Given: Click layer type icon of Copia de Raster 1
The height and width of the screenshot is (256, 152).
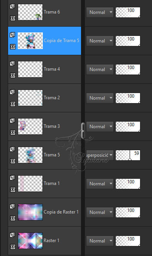Looking at the screenshot, I should [x=12, y=206].
